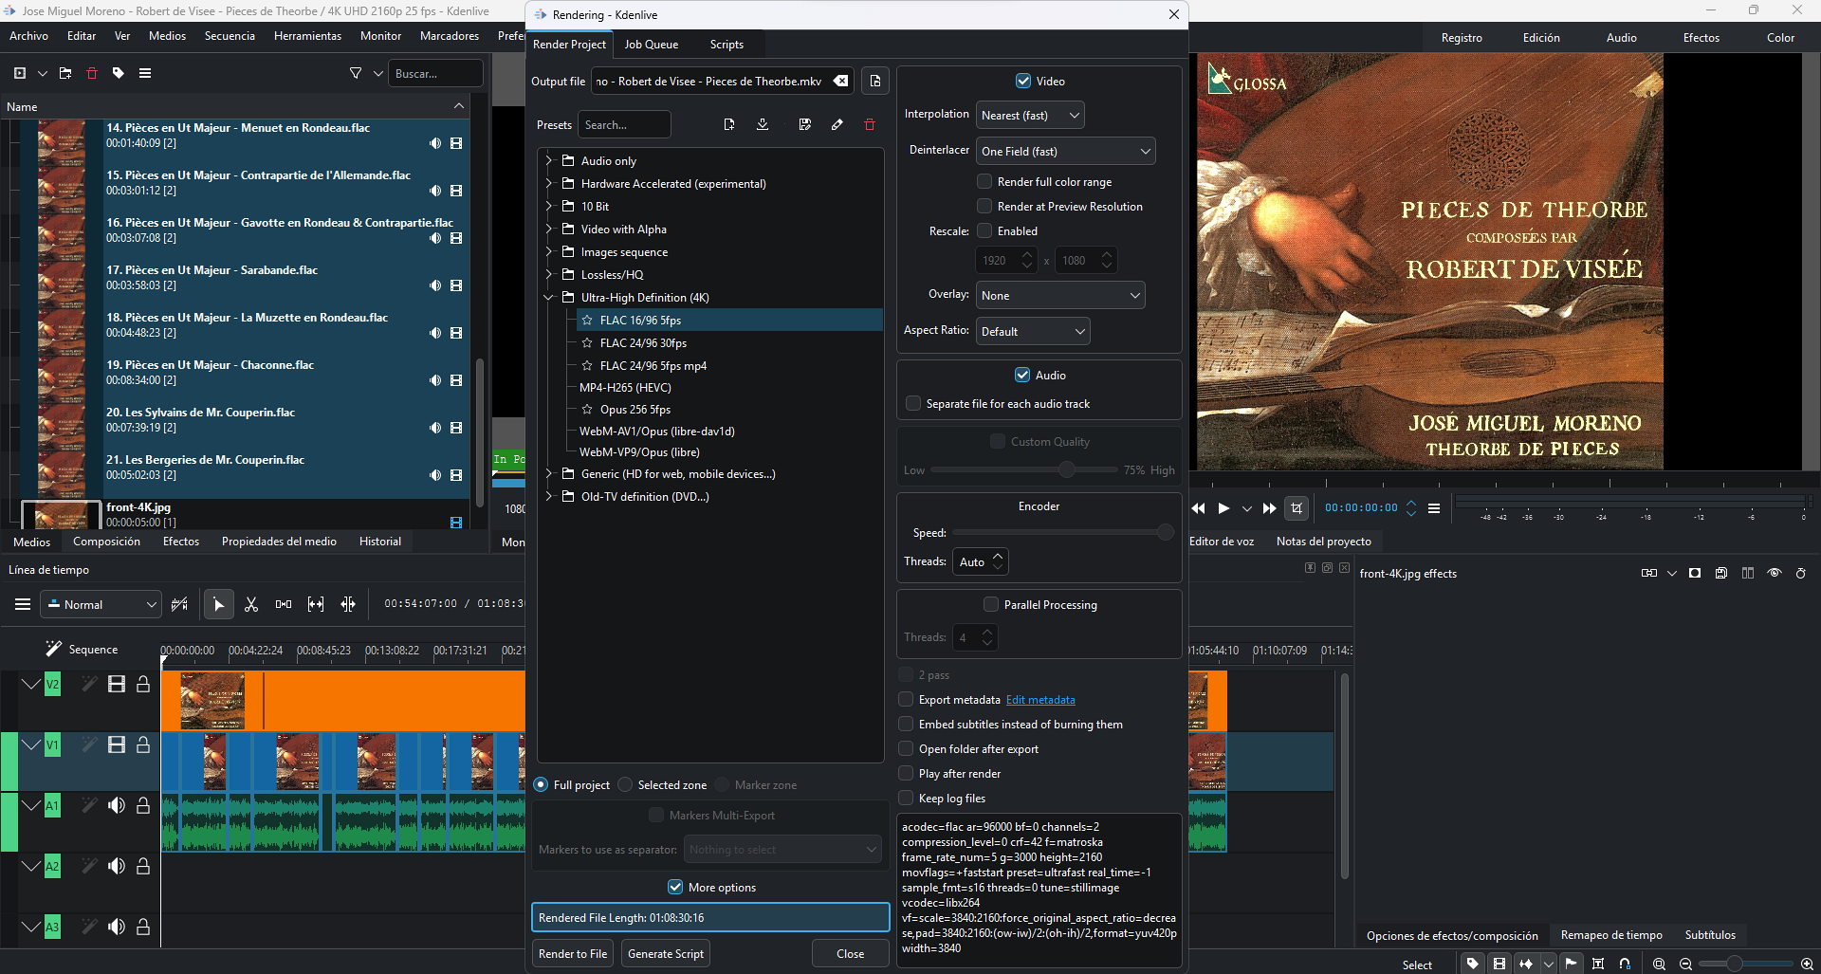The height and width of the screenshot is (974, 1821).
Task: Click the Render to File button
Action: click(573, 953)
